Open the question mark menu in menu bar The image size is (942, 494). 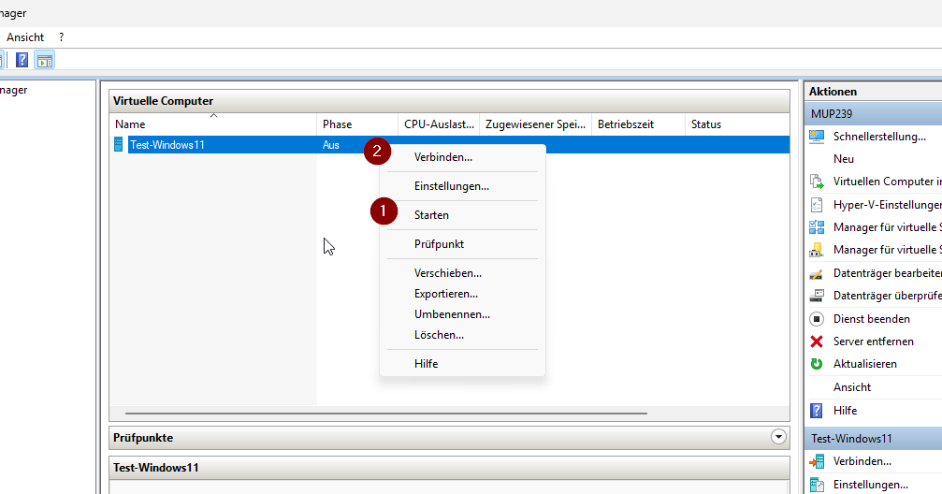[x=62, y=37]
